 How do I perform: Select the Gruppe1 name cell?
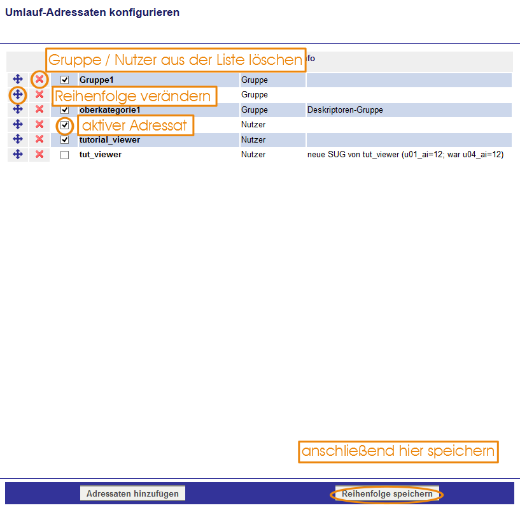click(x=158, y=80)
